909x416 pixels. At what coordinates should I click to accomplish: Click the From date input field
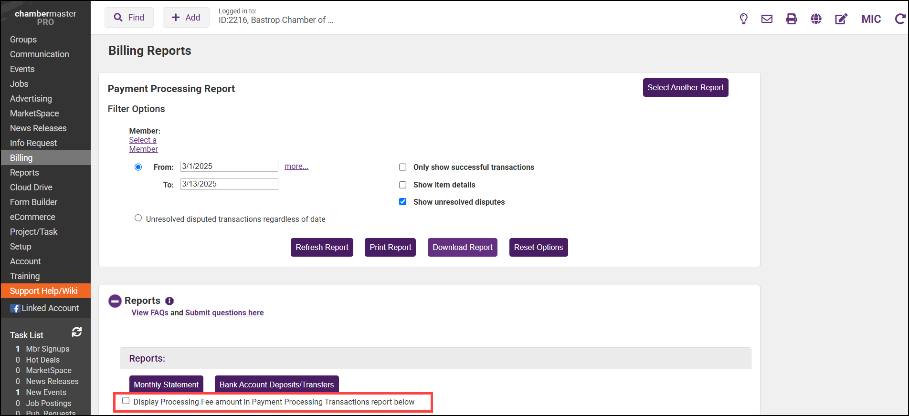(x=229, y=166)
